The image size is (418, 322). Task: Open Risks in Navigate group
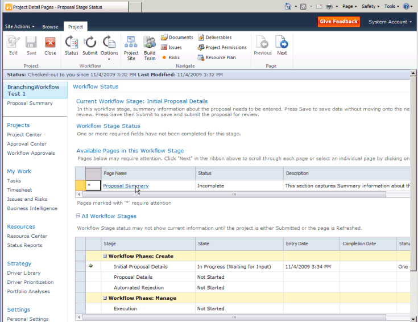171,57
